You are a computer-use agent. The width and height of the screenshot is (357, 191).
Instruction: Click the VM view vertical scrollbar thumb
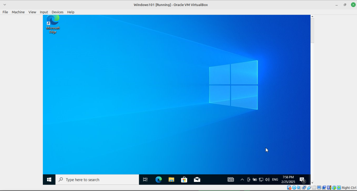[312, 31]
